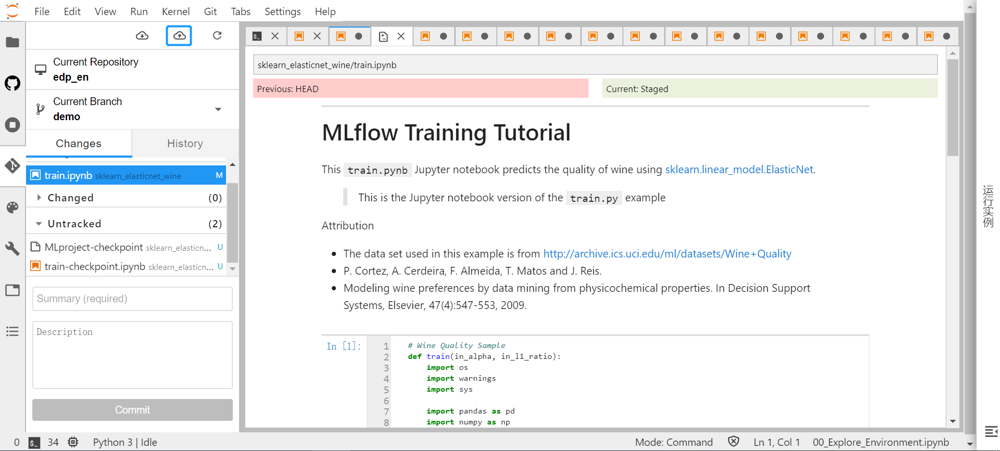Click Ln 1, Col 1 status entry
Image resolution: width=1000 pixels, height=451 pixels.
click(x=777, y=442)
